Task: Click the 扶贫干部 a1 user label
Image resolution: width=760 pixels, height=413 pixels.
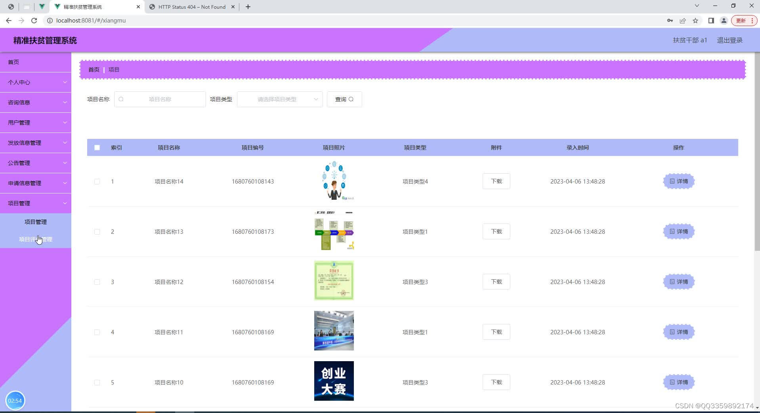Action: point(690,40)
